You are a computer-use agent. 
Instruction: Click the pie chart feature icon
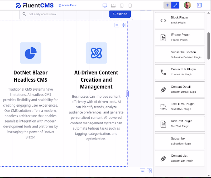31,53
